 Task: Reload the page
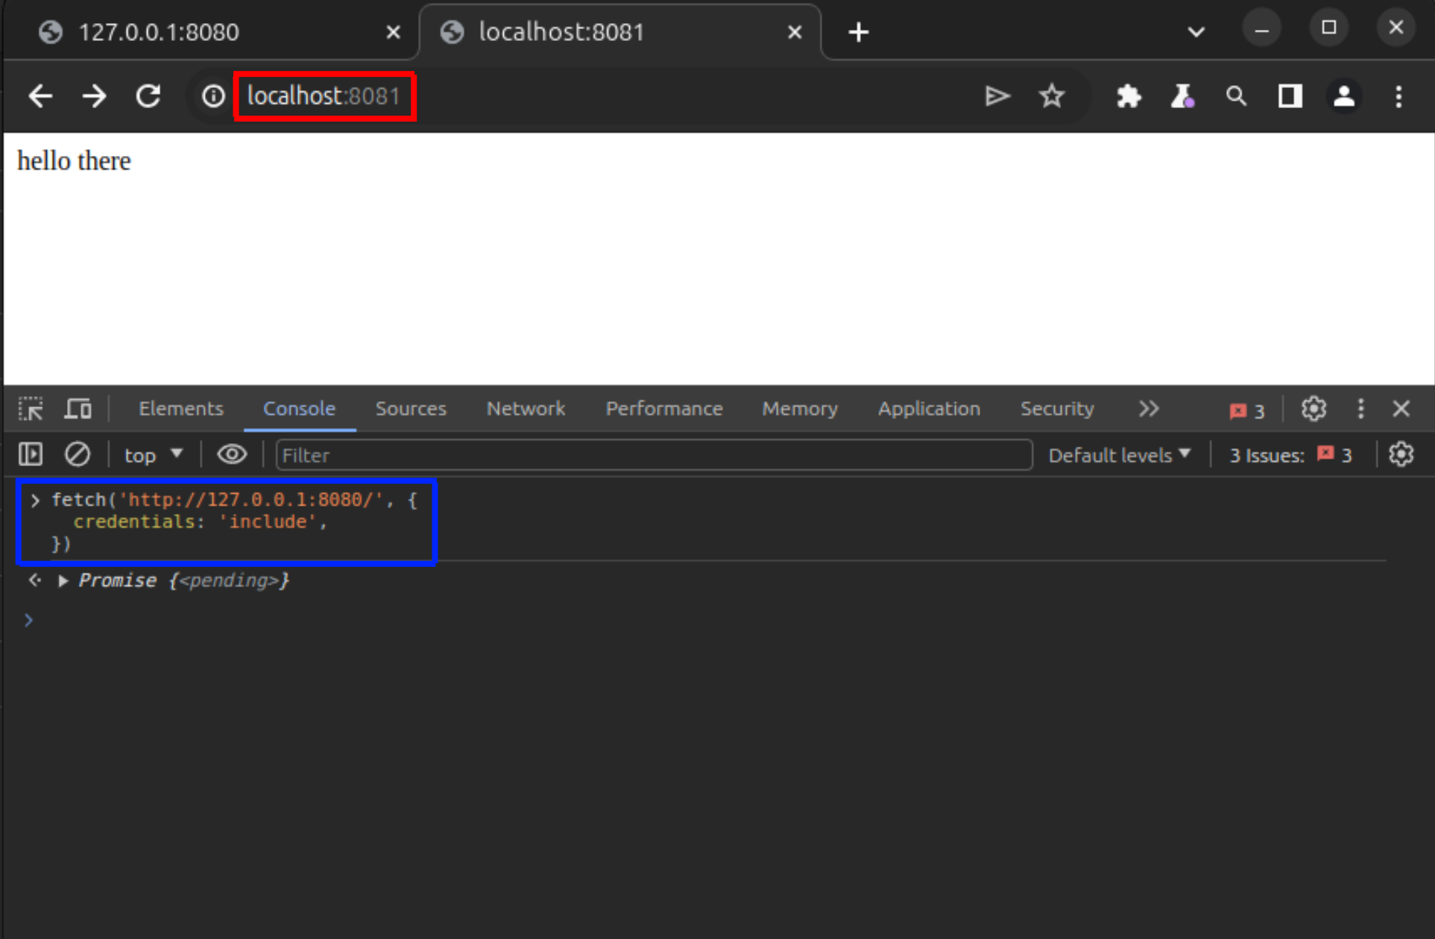(x=148, y=96)
